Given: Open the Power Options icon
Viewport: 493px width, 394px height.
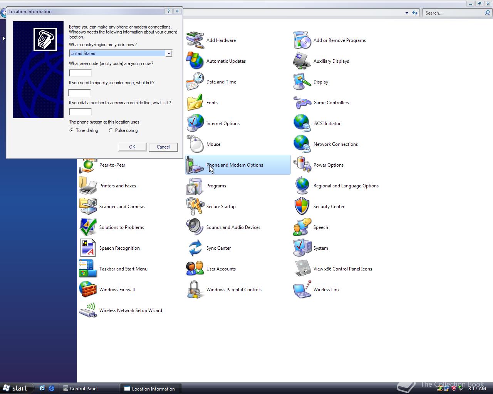Looking at the screenshot, I should (x=302, y=165).
